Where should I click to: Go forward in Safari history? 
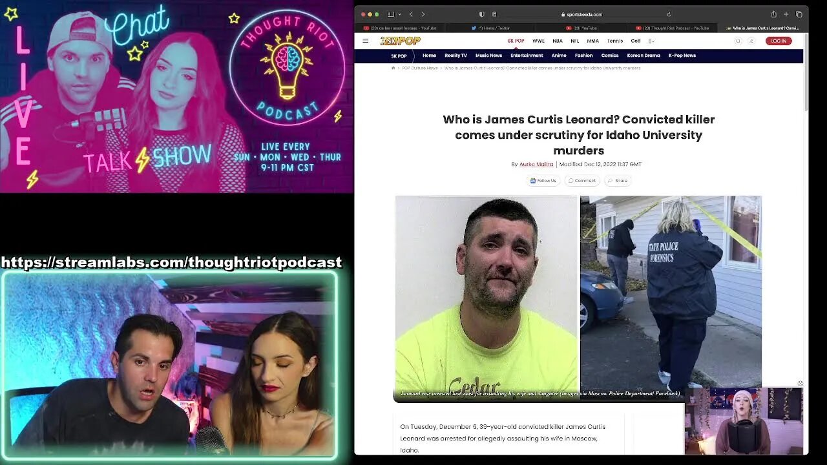pyautogui.click(x=423, y=14)
